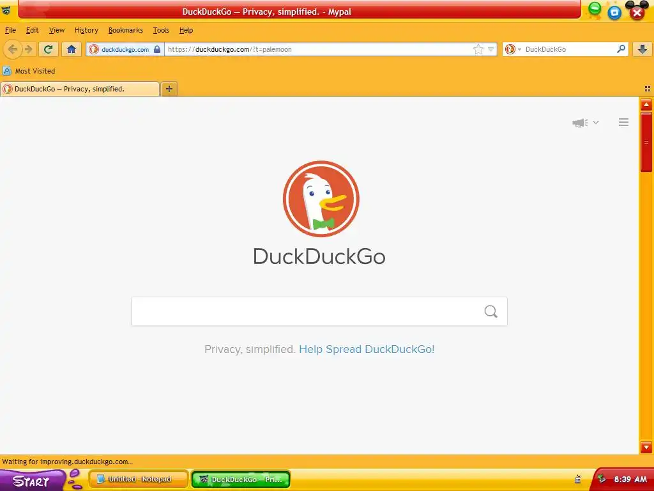The image size is (654, 491).
Task: Open the Edit menu
Action: pyautogui.click(x=32, y=30)
